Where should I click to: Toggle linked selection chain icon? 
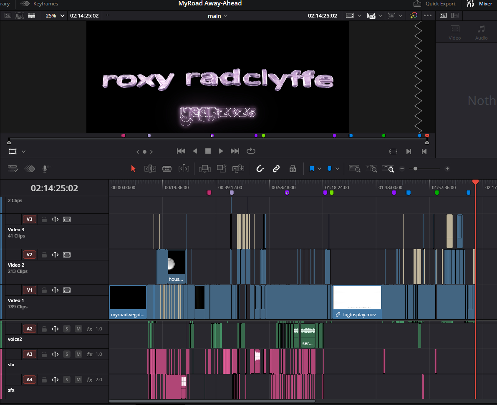(276, 169)
